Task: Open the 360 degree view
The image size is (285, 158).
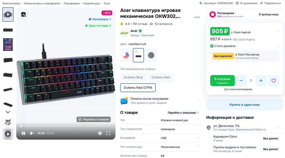Action: click(8, 122)
